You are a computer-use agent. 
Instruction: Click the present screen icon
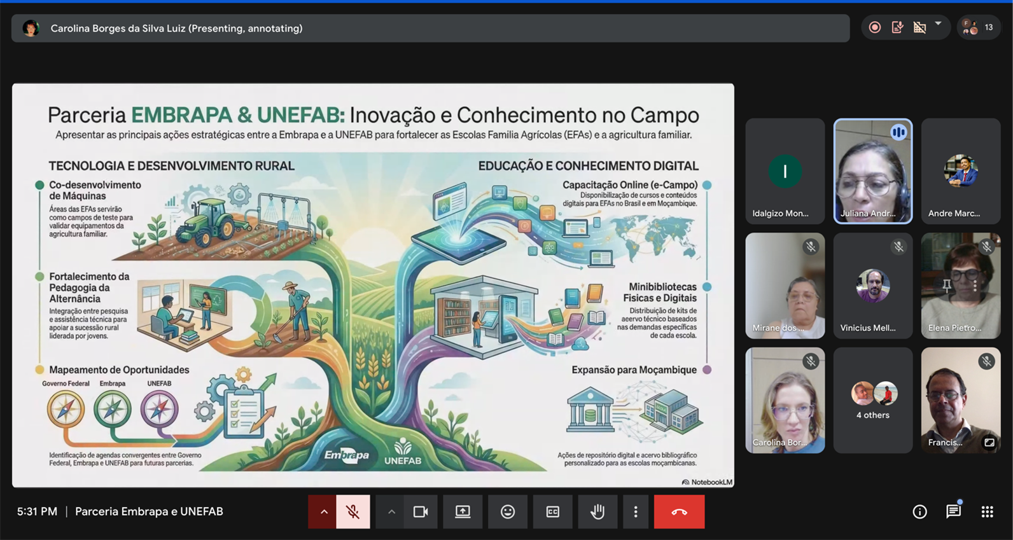(x=463, y=511)
